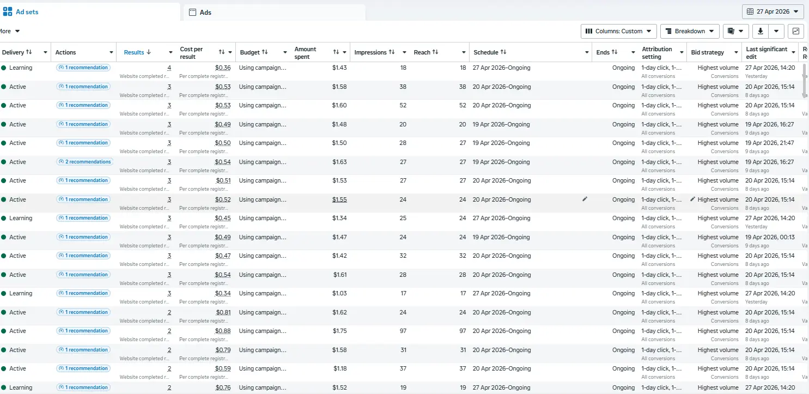Image resolution: width=809 pixels, height=394 pixels.
Task: Open the Cost per result column options arrow
Action: click(230, 52)
